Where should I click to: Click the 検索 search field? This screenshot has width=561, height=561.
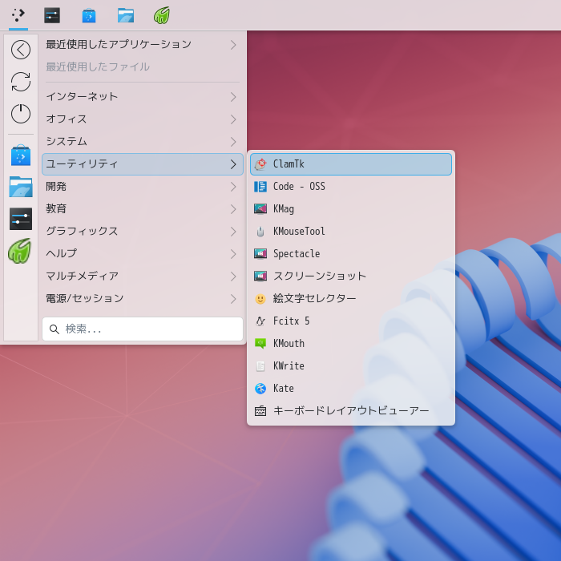coord(143,329)
